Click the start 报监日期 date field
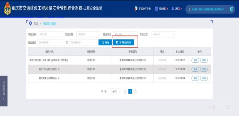The height and width of the screenshot is (117, 239). click(51, 42)
